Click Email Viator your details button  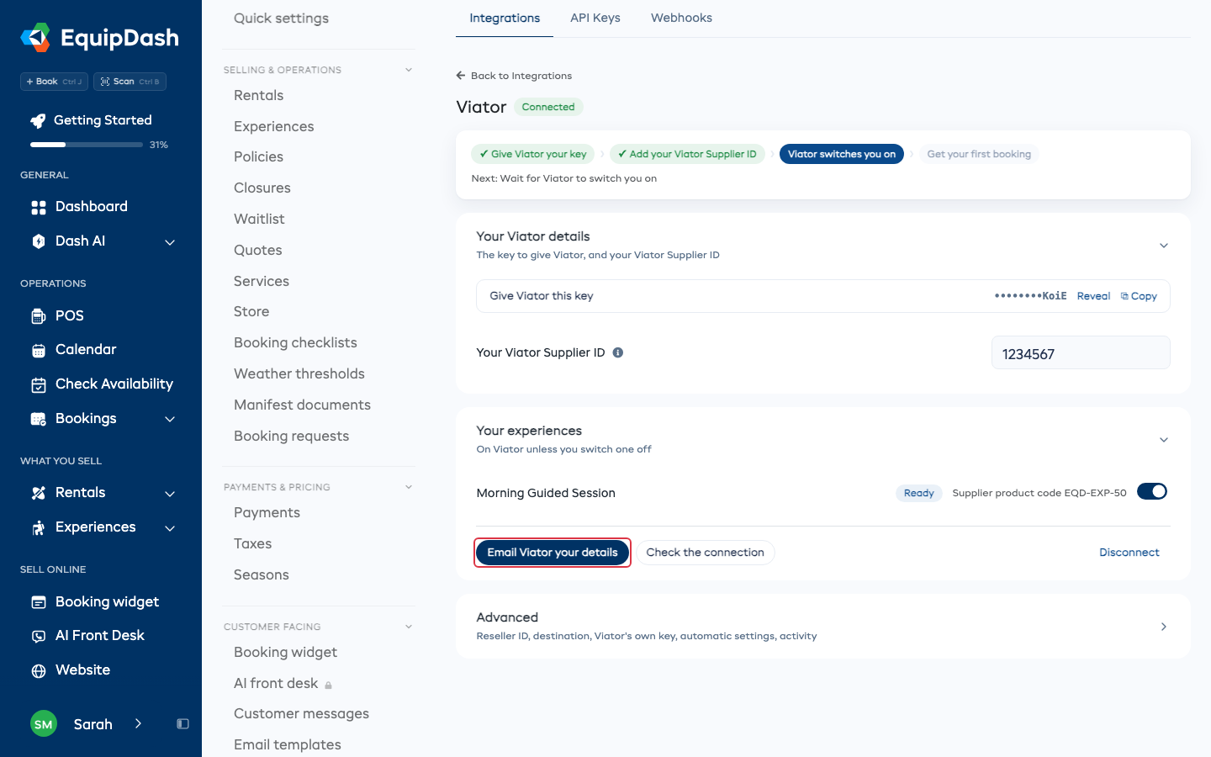(x=553, y=553)
